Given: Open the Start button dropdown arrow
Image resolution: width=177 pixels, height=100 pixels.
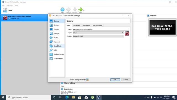Looking at the screenshot, I should [x=84, y=10].
